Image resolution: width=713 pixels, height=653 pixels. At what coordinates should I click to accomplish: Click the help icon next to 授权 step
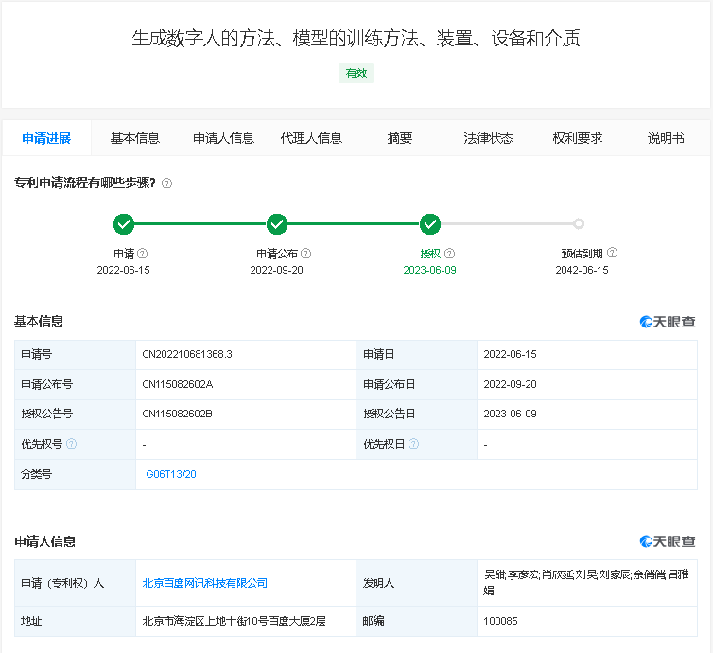[x=450, y=254]
